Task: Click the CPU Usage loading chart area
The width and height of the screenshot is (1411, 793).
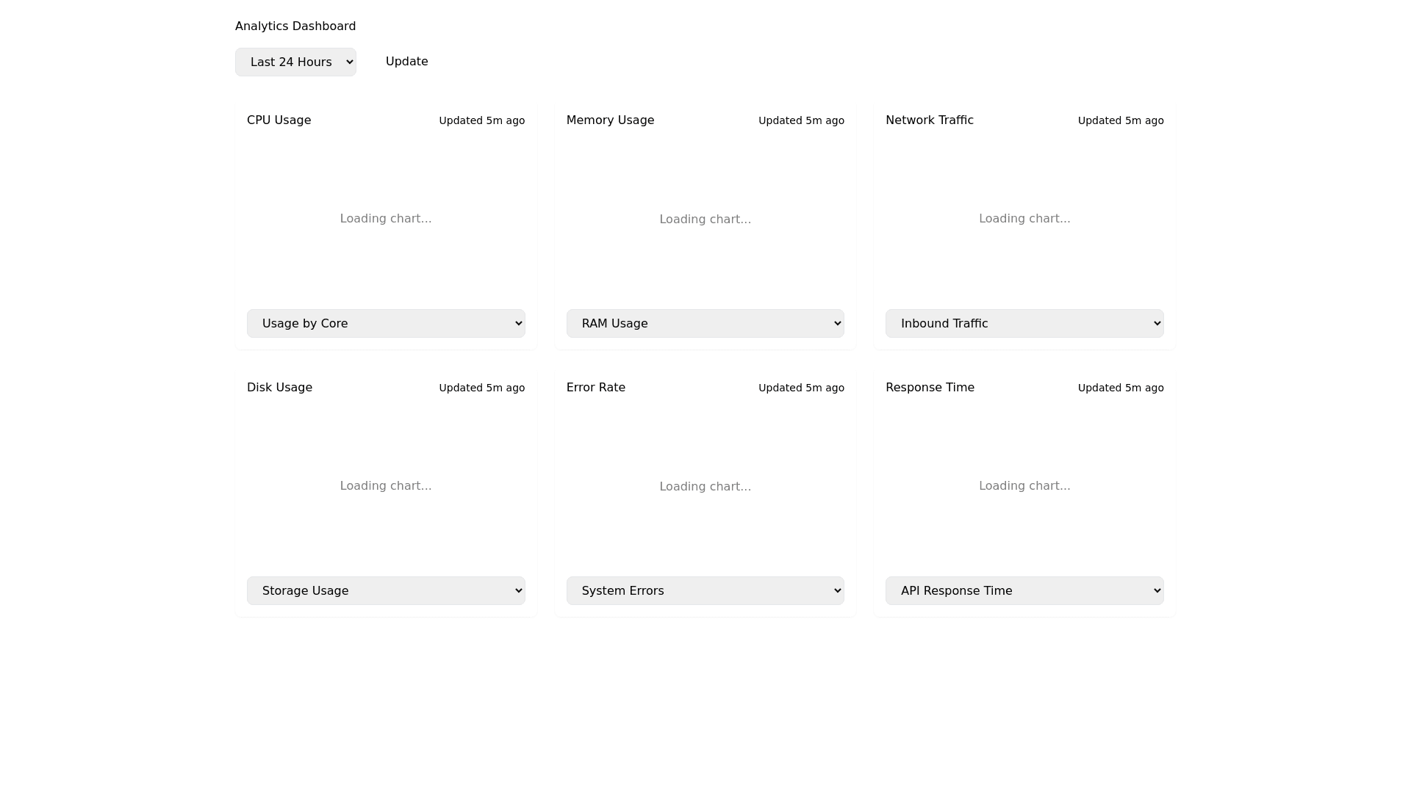Action: 386,219
